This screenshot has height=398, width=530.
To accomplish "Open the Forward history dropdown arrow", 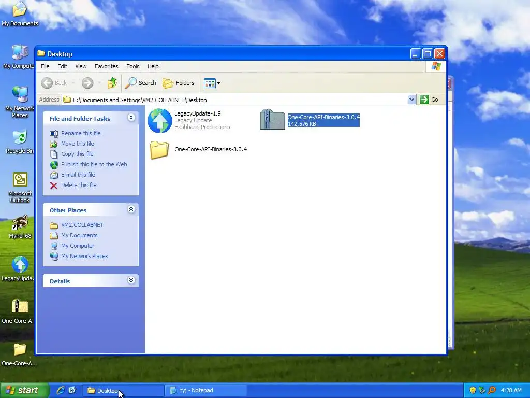I will [x=99, y=83].
